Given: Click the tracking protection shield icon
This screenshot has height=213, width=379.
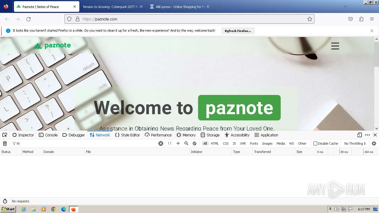Looking at the screenshot, I should click(69, 19).
